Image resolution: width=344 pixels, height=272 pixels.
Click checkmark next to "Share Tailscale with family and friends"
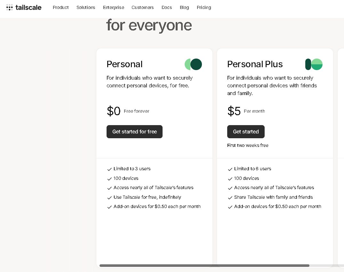point(230,198)
